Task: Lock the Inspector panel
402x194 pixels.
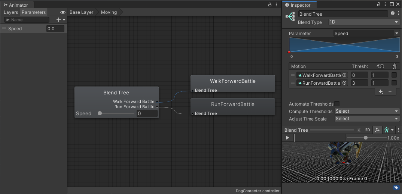Action: coord(379,5)
